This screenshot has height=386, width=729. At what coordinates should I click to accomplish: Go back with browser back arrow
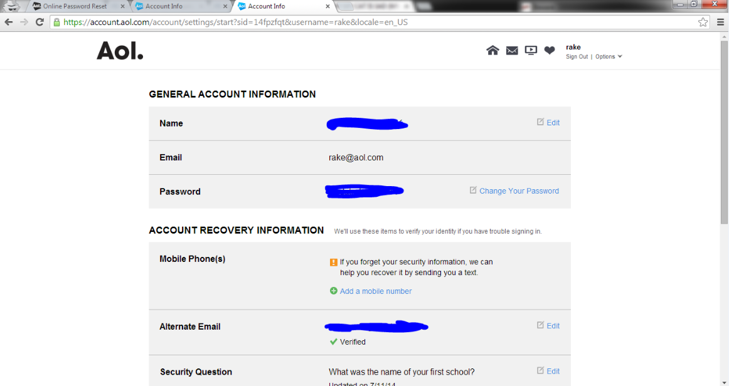pyautogui.click(x=9, y=22)
